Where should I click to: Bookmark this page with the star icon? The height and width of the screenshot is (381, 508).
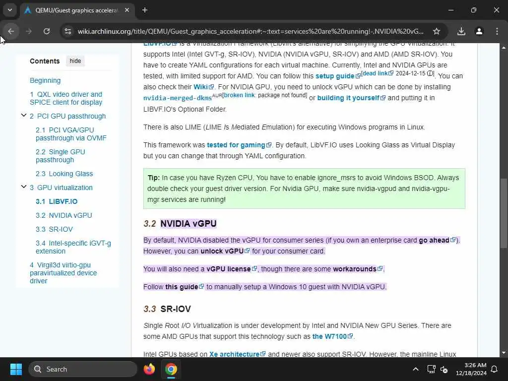tap(437, 31)
